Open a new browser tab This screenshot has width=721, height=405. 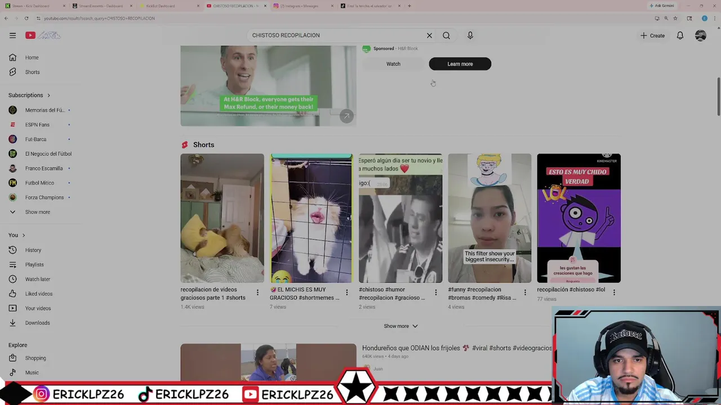(x=410, y=6)
